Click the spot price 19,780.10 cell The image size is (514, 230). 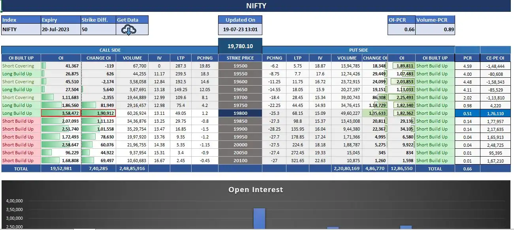[x=240, y=46]
